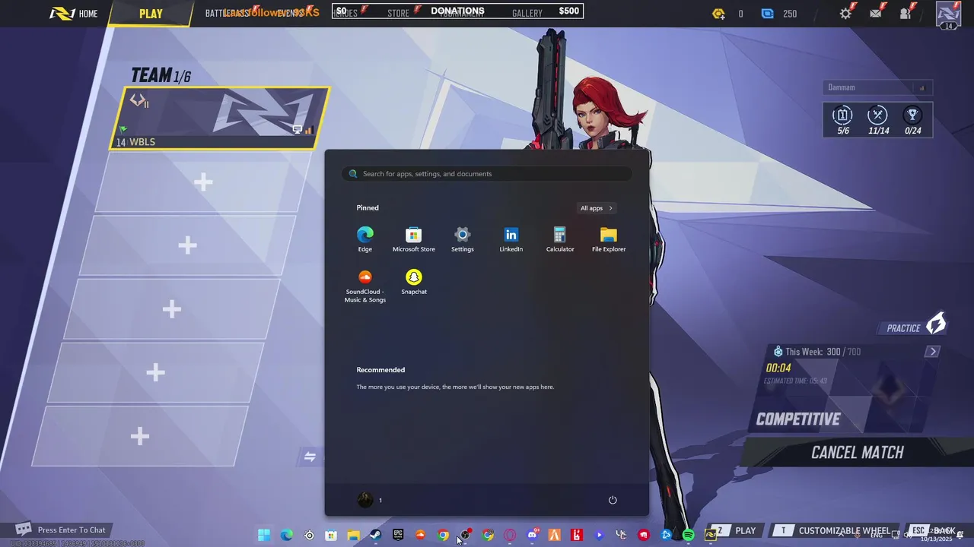Open the BATTLEPASS tab
The image size is (974, 547).
point(227,13)
